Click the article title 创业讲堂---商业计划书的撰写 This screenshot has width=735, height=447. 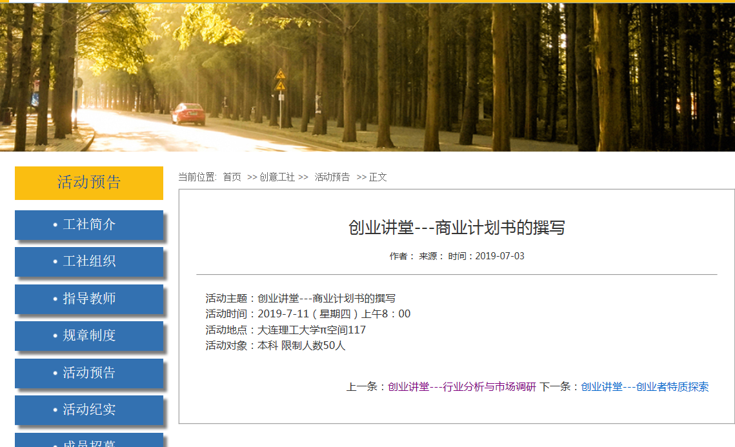coord(457,228)
